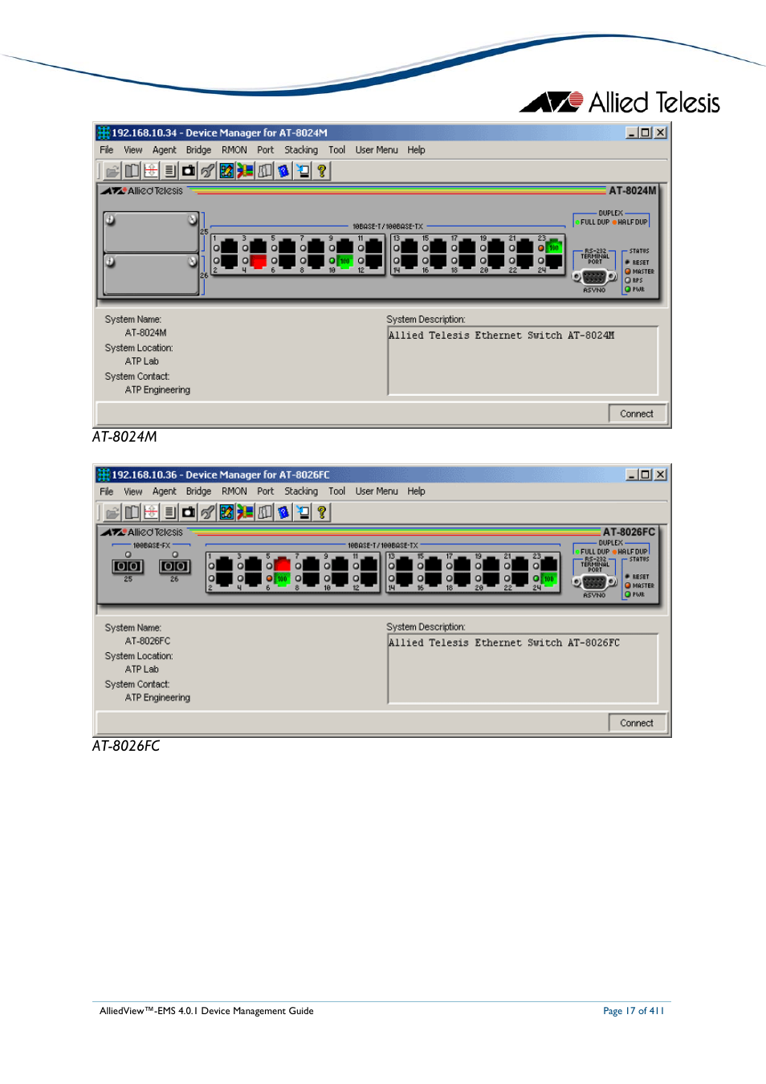
Task: Select expansion slot 26 on AT-8024M
Action: tap(151, 275)
